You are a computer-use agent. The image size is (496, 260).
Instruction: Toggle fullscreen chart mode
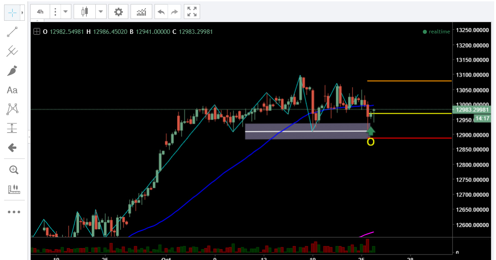pos(192,11)
